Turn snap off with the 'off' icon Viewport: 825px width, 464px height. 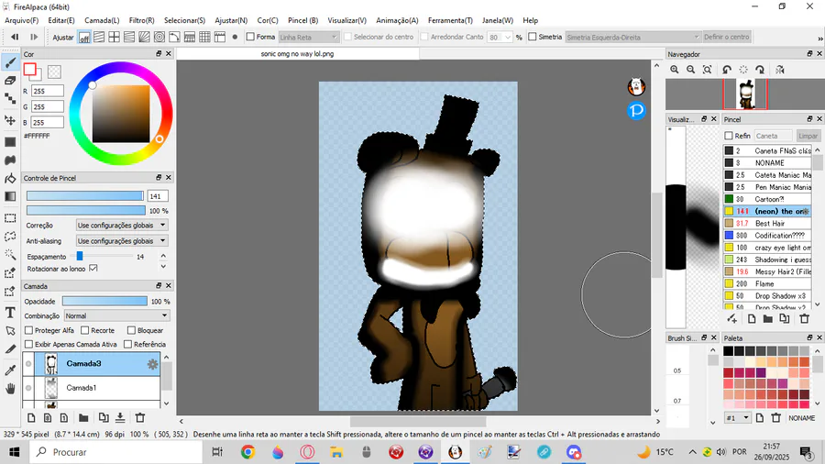(x=84, y=38)
